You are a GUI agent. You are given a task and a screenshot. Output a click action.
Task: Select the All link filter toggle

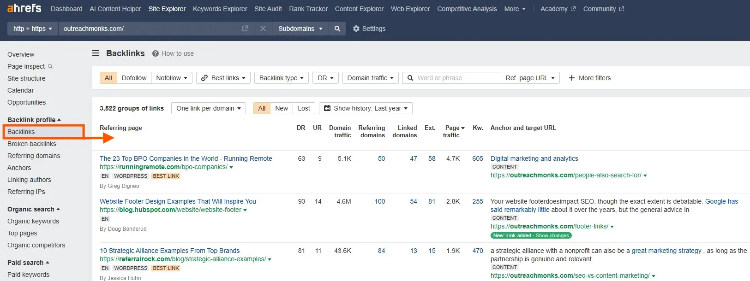point(108,78)
